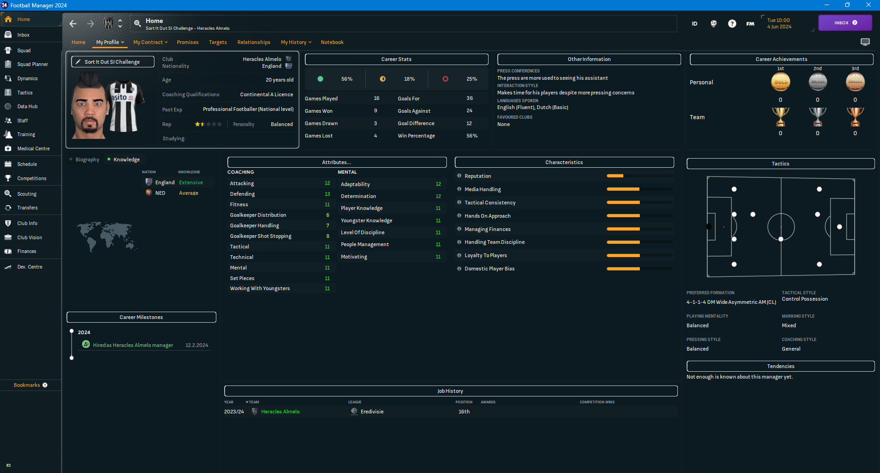880x473 pixels.
Task: Open the Squad Planner sidebar icon
Action: pos(8,64)
